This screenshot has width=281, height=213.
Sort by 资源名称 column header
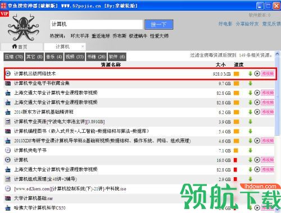(x=111, y=64)
